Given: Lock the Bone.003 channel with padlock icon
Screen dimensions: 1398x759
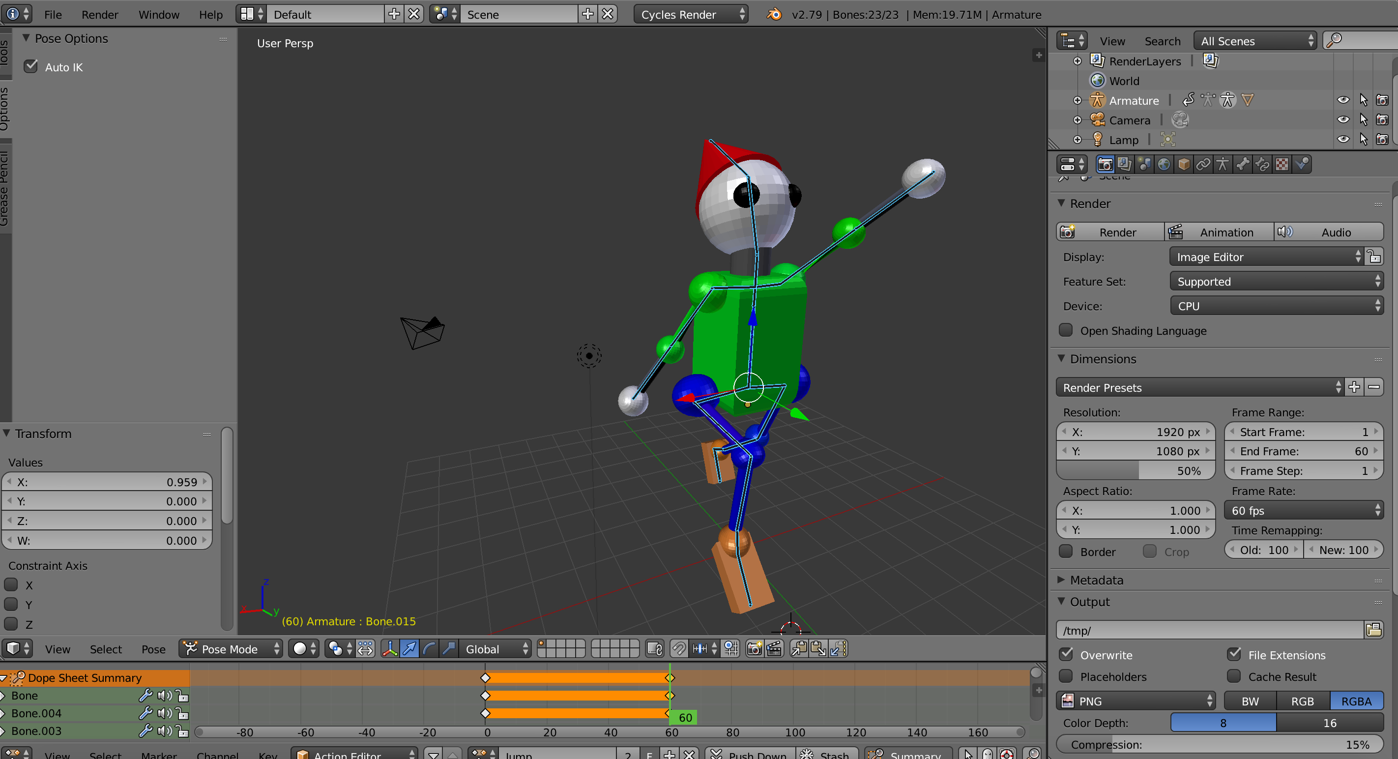Looking at the screenshot, I should coord(182,731).
